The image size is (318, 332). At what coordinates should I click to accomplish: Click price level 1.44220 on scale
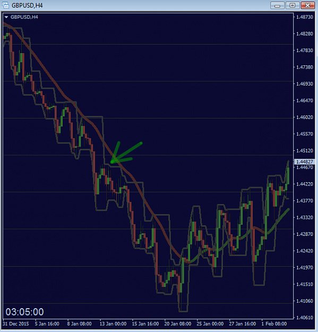tap(304, 184)
